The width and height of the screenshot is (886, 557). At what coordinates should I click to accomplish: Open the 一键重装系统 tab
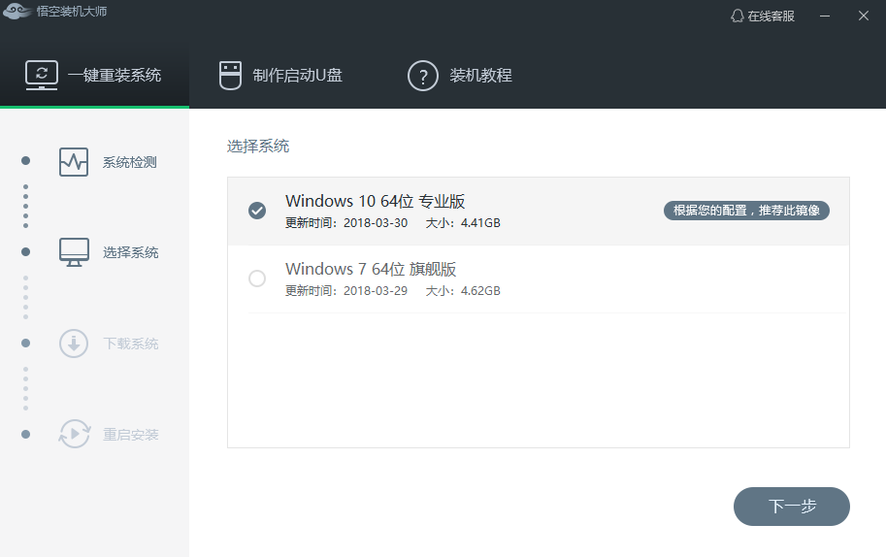[94, 75]
